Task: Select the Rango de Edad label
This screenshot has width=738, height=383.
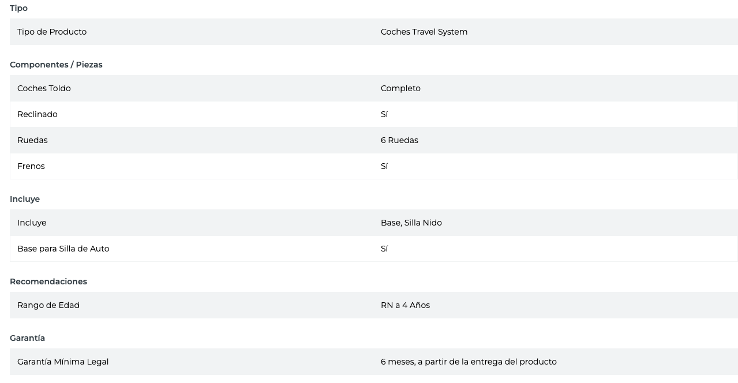Action: [48, 305]
